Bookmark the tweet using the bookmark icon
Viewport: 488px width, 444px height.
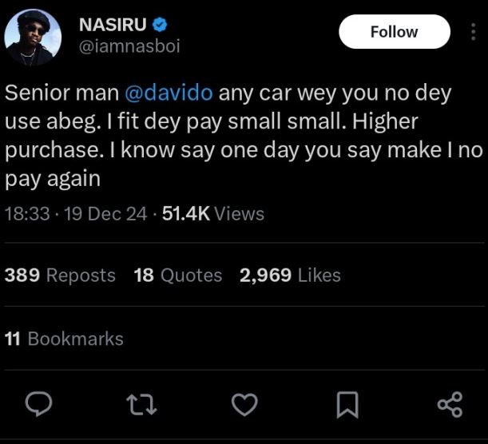(x=347, y=405)
